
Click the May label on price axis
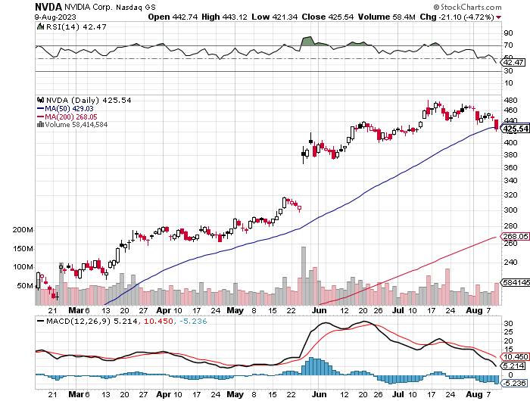[235, 310]
